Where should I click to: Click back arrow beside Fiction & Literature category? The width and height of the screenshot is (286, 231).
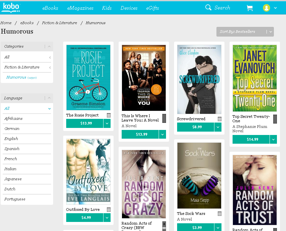click(50, 67)
